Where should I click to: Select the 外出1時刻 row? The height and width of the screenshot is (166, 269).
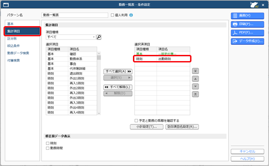click(x=71, y=78)
